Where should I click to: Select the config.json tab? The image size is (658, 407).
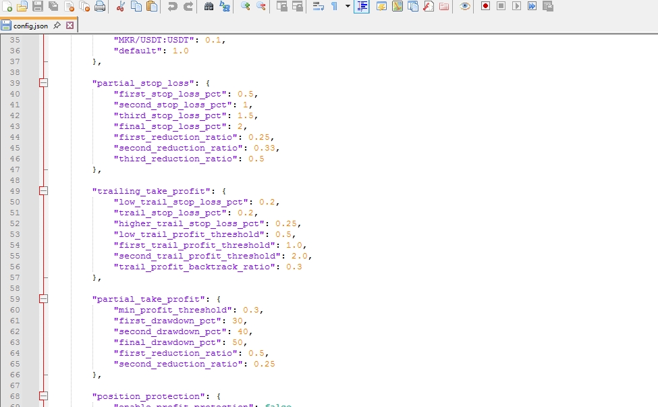pos(30,26)
